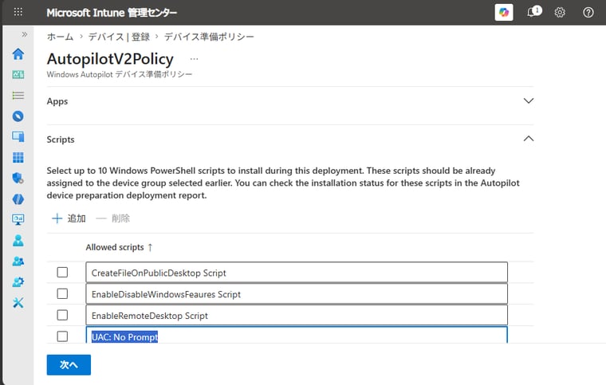Viewport: 606px width, 385px height.
Task: Click 追加 to add a script
Action: coord(69,218)
